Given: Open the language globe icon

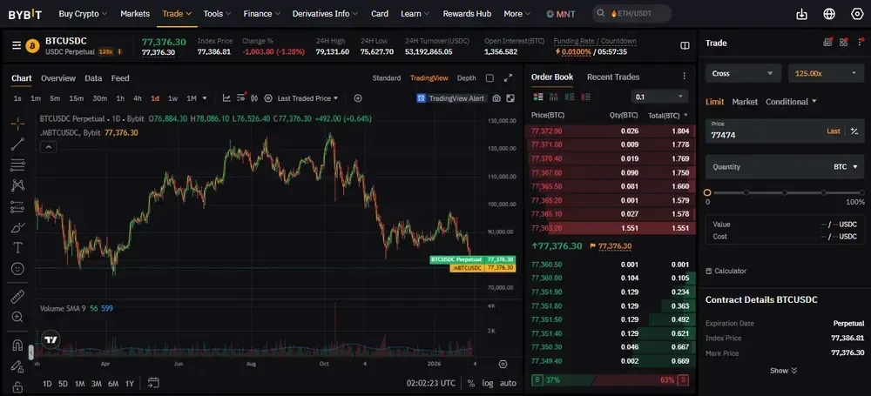Looking at the screenshot, I should click(x=829, y=14).
